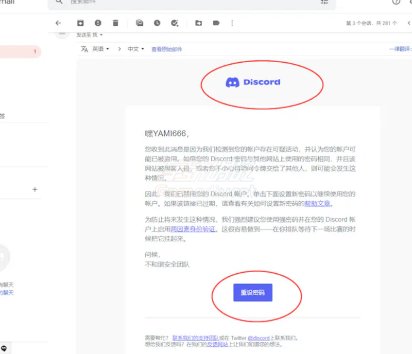This screenshot has width=412, height=354.
Task: Go to the newer conversation with the chevron
Action: point(409,23)
